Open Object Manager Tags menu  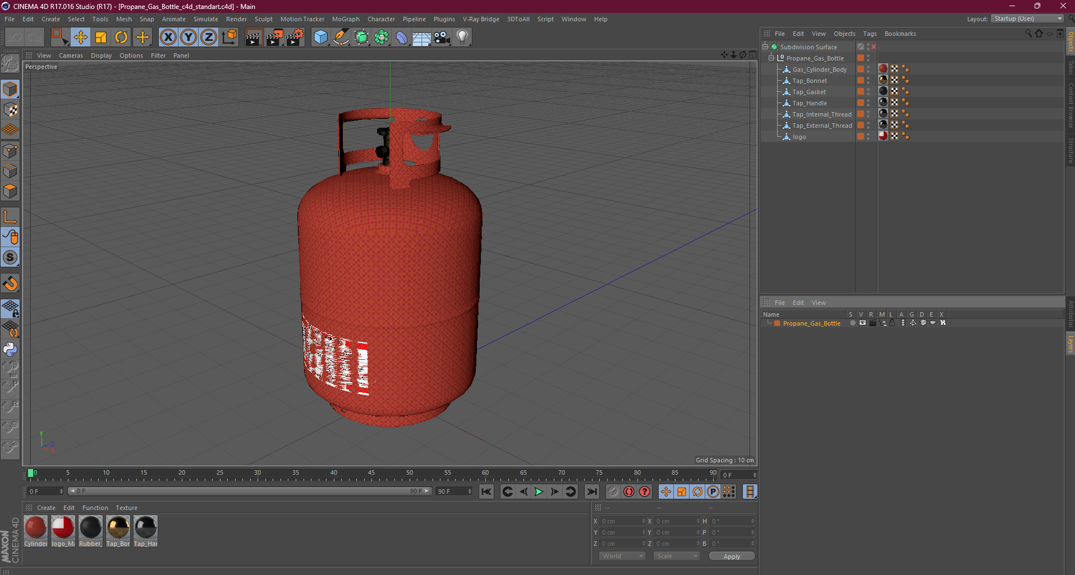[870, 34]
